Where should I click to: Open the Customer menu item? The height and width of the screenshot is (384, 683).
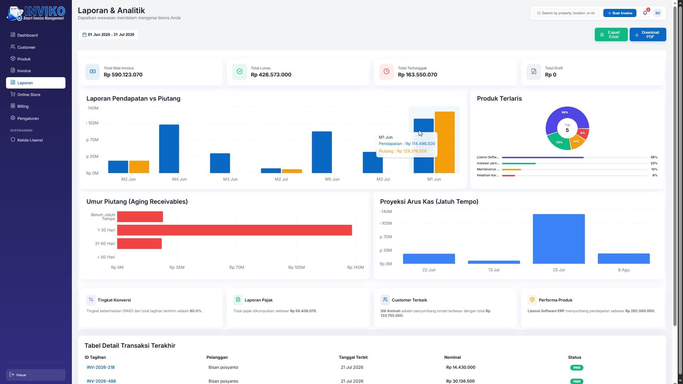point(36,47)
